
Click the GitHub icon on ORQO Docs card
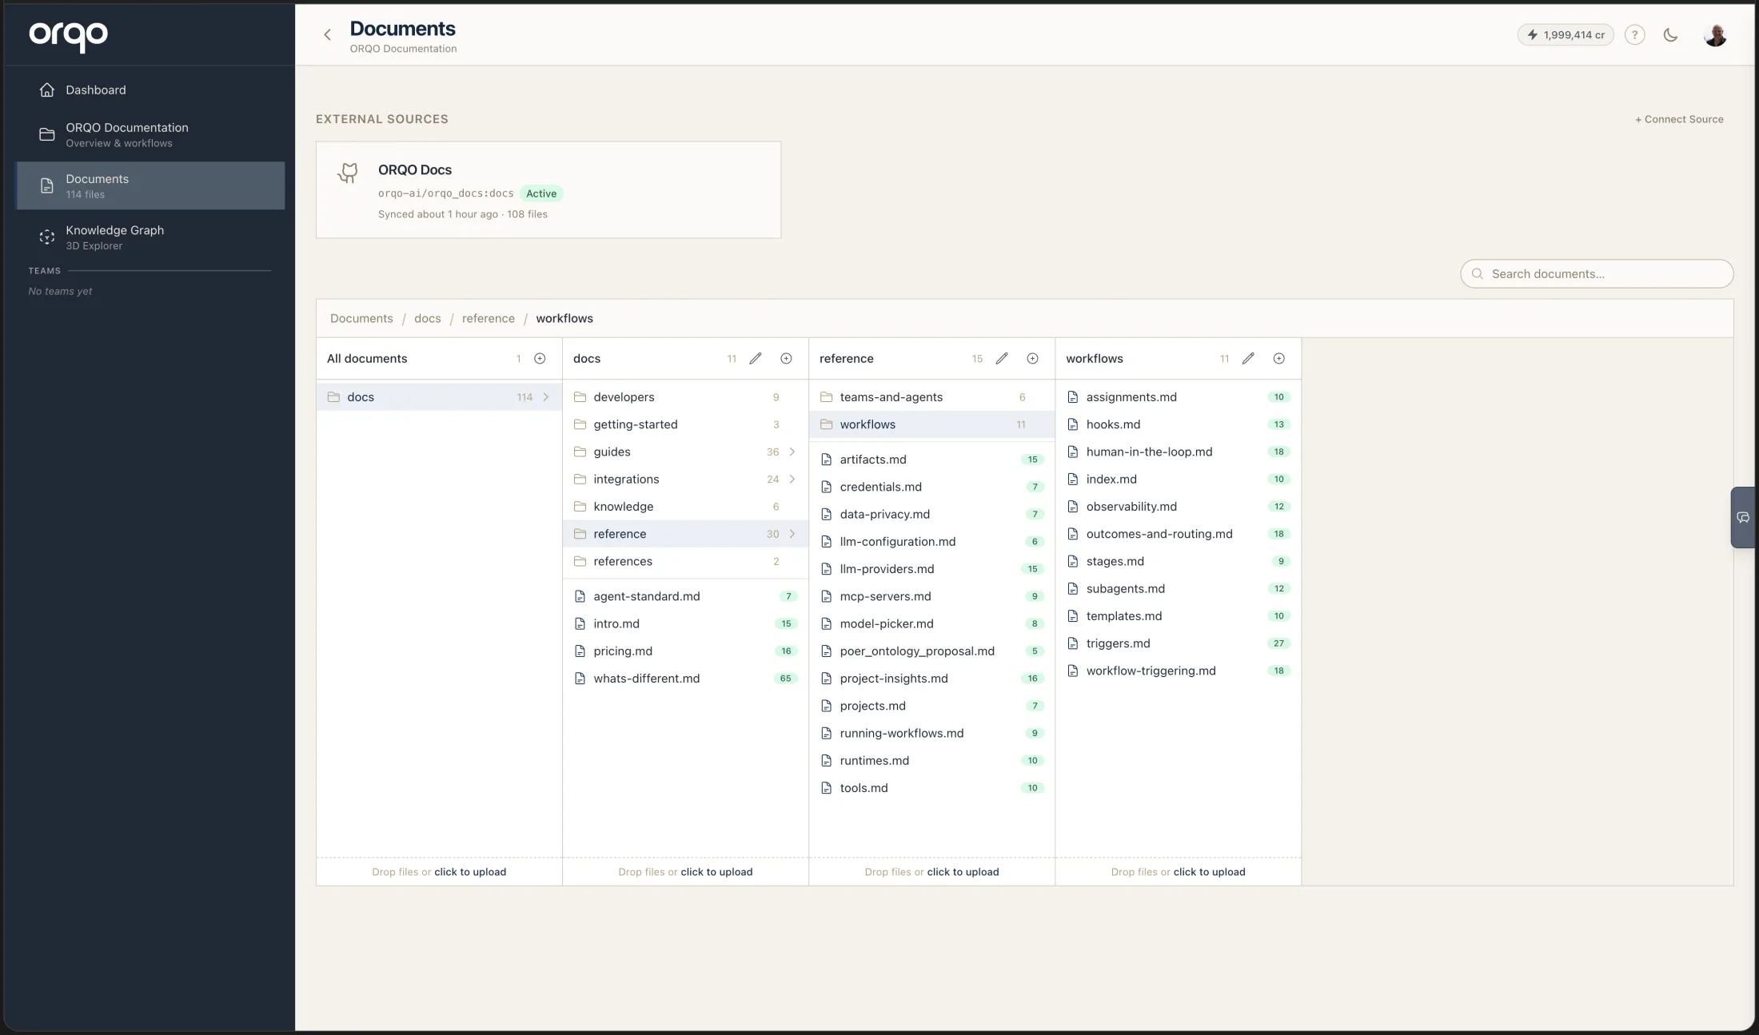pos(348,172)
